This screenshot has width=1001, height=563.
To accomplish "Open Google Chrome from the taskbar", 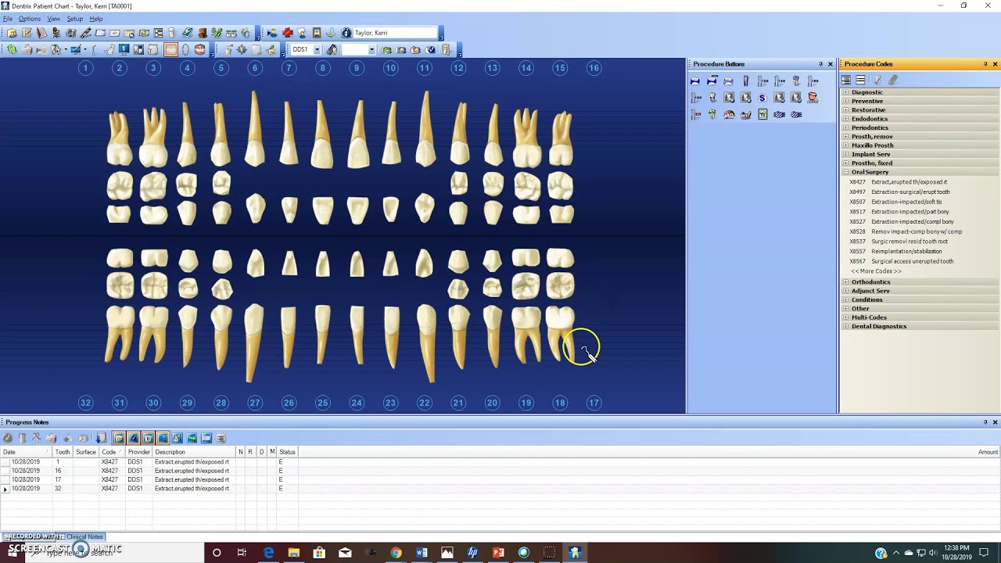I will pyautogui.click(x=396, y=553).
